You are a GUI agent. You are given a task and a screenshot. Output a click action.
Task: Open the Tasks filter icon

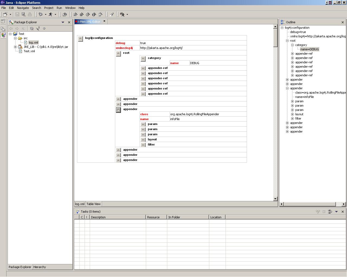coord(330,212)
